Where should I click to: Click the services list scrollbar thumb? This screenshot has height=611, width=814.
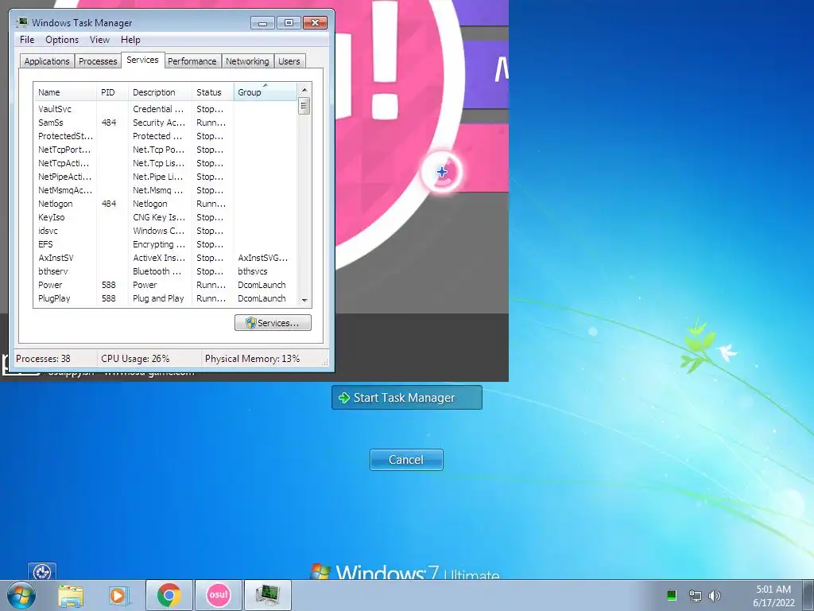coord(304,107)
